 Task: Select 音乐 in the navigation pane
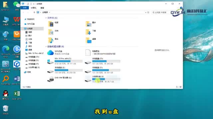tap(30, 46)
